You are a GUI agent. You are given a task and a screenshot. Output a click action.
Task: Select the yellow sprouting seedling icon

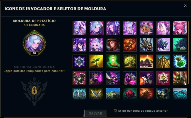(96, 61)
